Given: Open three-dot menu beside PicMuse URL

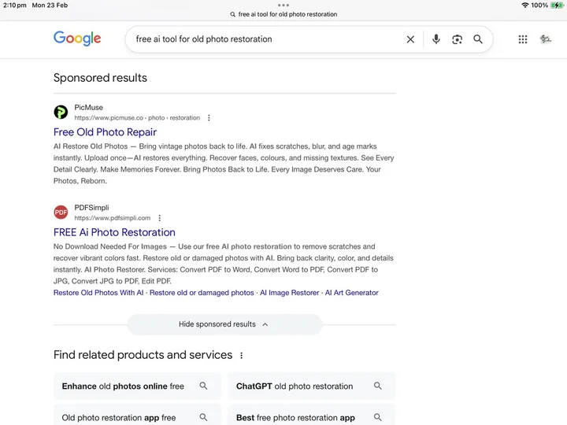Looking at the screenshot, I should 209,118.
